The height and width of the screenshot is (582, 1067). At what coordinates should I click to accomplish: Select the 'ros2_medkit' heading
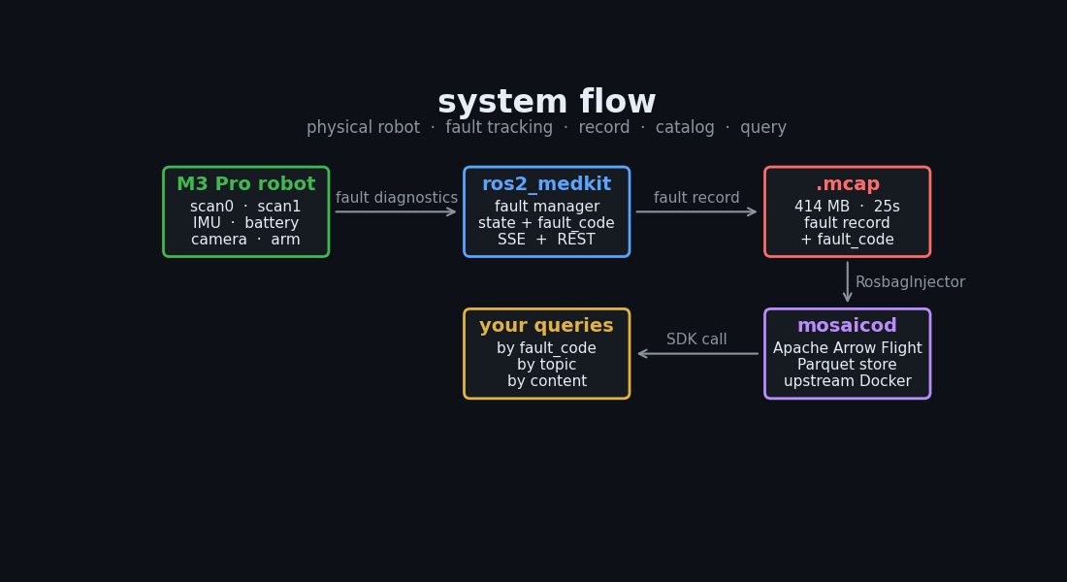point(546,184)
